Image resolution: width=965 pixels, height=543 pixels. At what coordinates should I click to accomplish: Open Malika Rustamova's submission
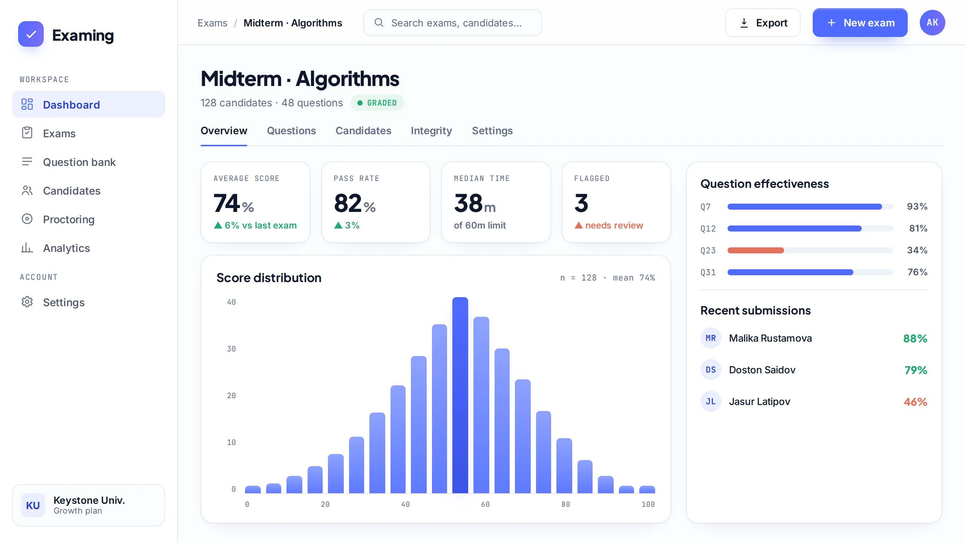pyautogui.click(x=814, y=338)
